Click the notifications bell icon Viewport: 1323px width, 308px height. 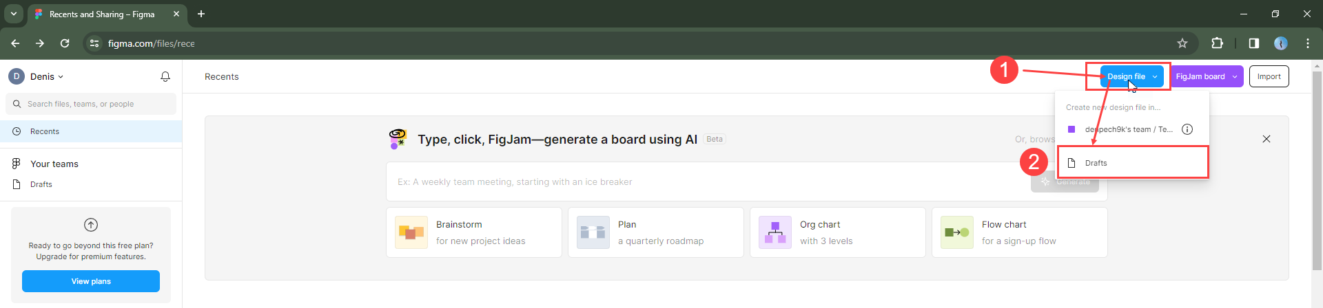pyautogui.click(x=165, y=76)
